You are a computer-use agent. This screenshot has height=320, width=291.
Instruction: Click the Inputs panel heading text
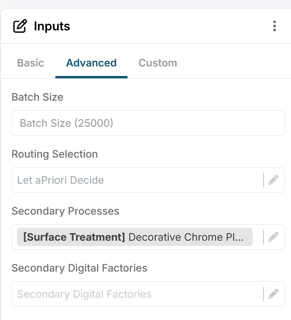(x=52, y=26)
